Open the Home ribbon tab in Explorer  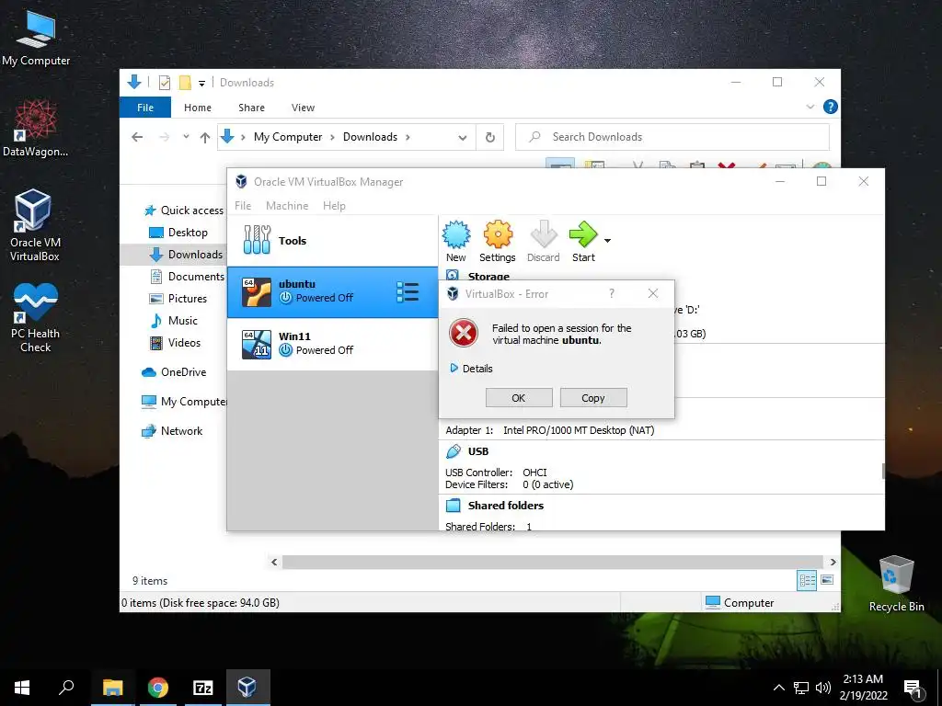coord(198,108)
